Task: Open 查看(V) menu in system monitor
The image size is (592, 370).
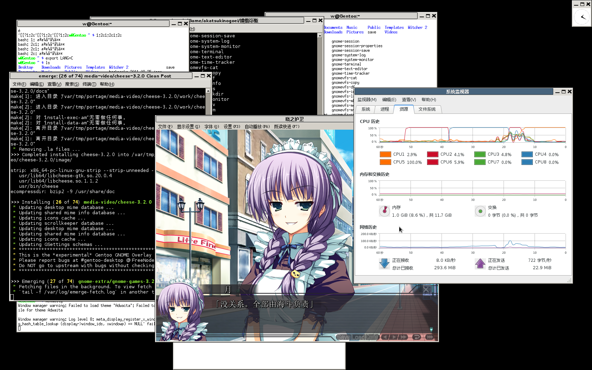Action: pyautogui.click(x=409, y=100)
